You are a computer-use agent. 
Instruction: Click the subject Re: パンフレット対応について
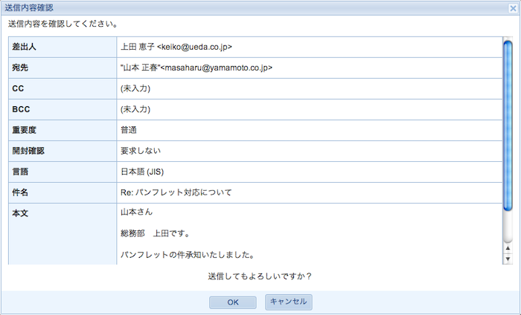pos(176,192)
